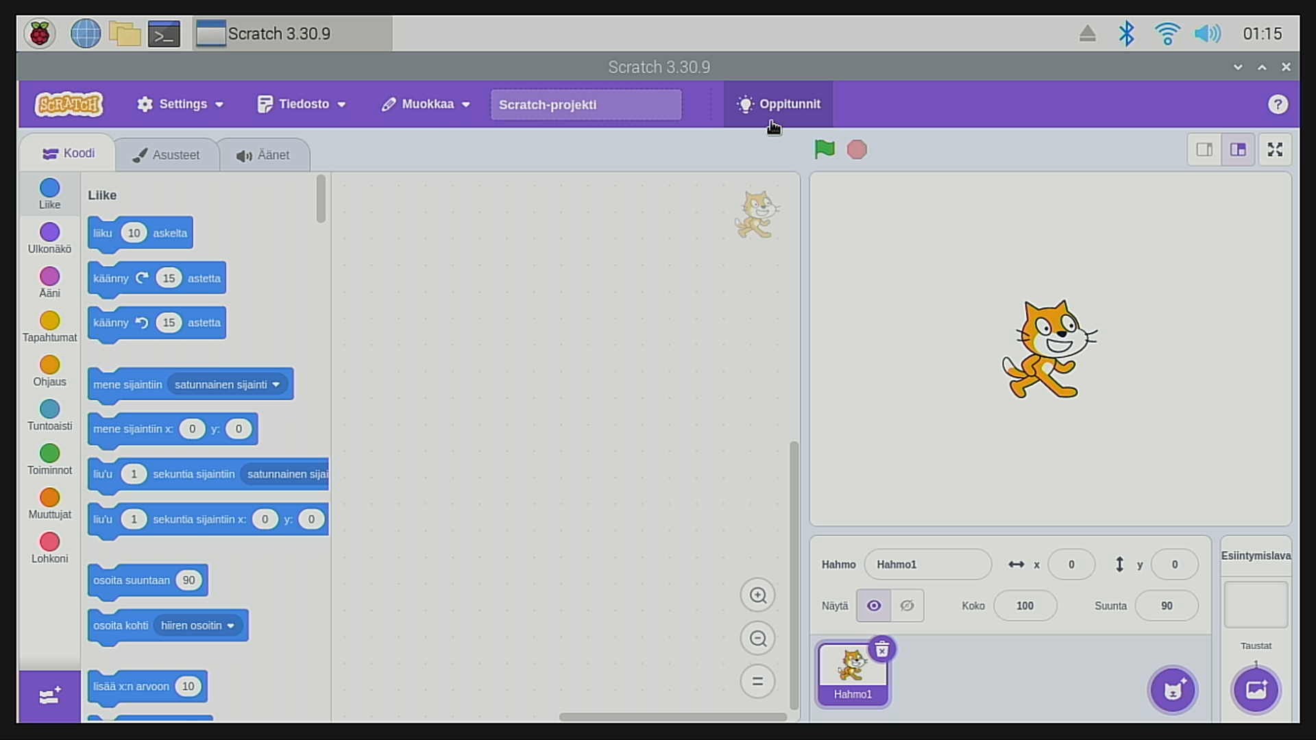Expand the 'hiiren osoitin' dropdown in osoita kohti block
This screenshot has width=1316, height=740.
[198, 626]
